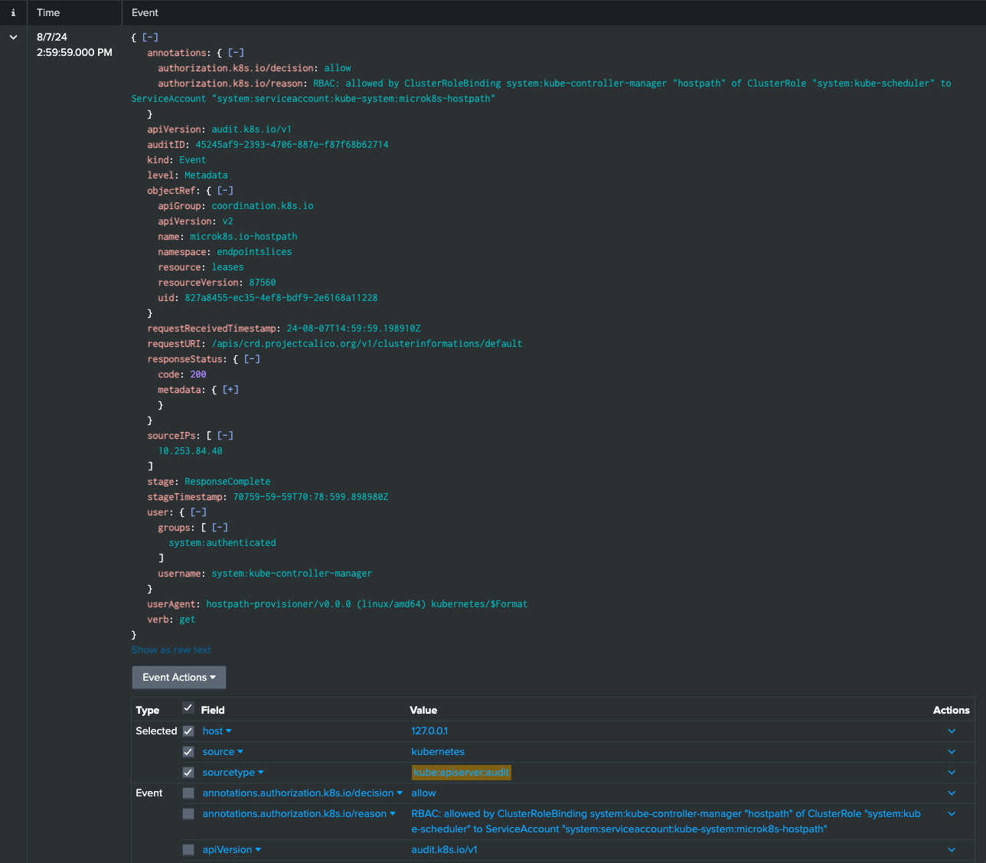Uncheck the sourcetype field checkbox
Image resolution: width=986 pixels, height=863 pixels.
pyautogui.click(x=188, y=773)
